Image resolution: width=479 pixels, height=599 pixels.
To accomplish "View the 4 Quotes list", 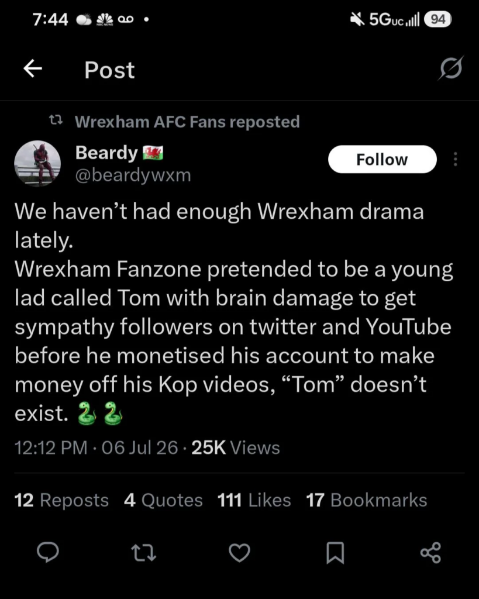I will click(163, 500).
